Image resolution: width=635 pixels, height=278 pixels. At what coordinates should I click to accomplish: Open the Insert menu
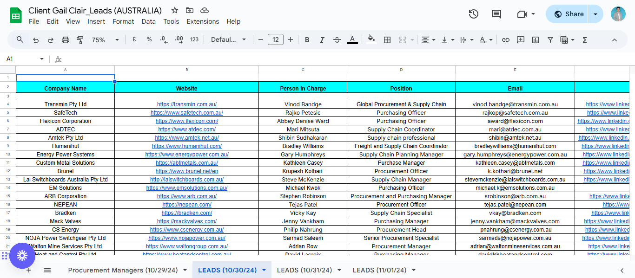(96, 21)
